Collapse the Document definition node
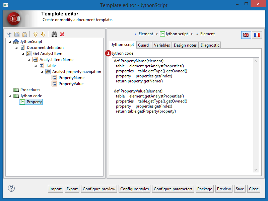268x201 pixels. (16, 48)
